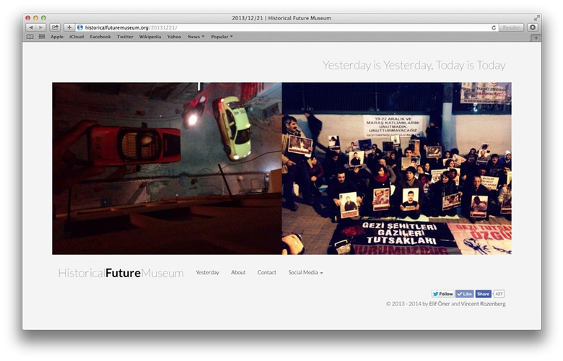Go back using Safari's back arrow
The image size is (563, 361).
pyautogui.click(x=30, y=27)
